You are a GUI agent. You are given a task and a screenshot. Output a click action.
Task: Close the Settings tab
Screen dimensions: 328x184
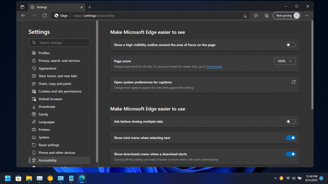[x=81, y=7]
